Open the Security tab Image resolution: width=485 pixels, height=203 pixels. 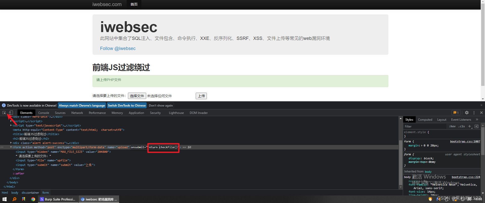(155, 113)
